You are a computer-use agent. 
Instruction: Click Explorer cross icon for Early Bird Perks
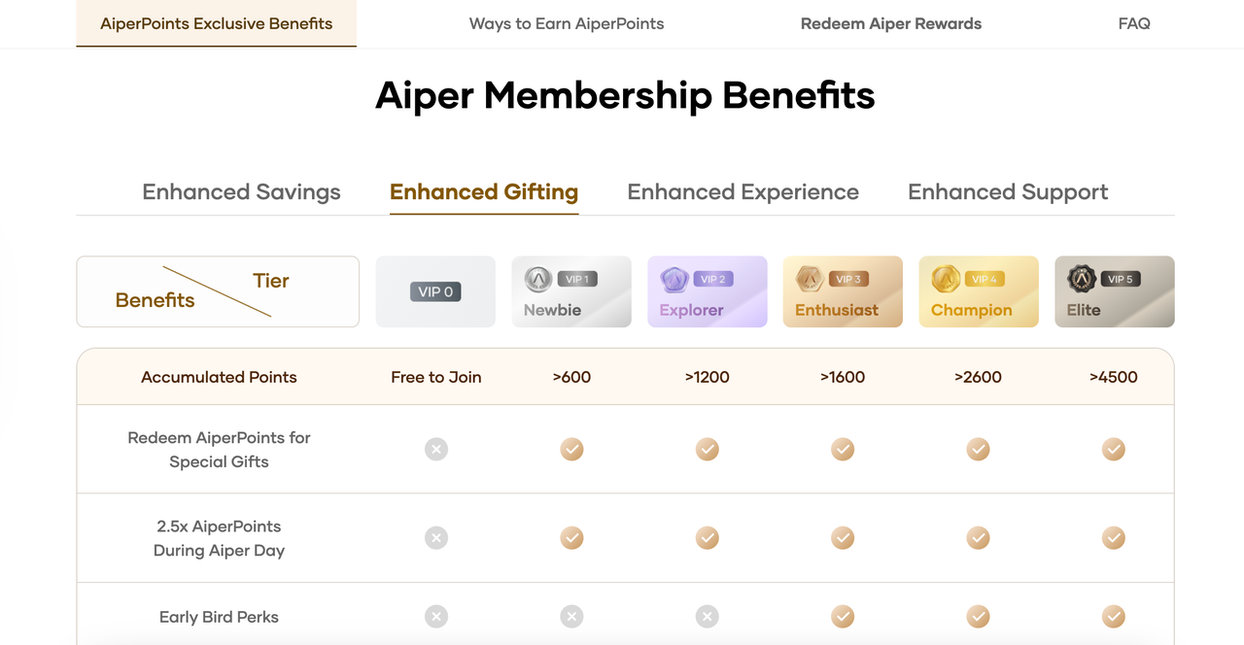(x=708, y=616)
